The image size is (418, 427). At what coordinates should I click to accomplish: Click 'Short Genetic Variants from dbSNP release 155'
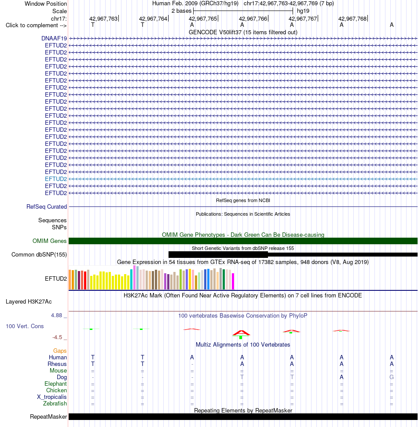coord(243,248)
